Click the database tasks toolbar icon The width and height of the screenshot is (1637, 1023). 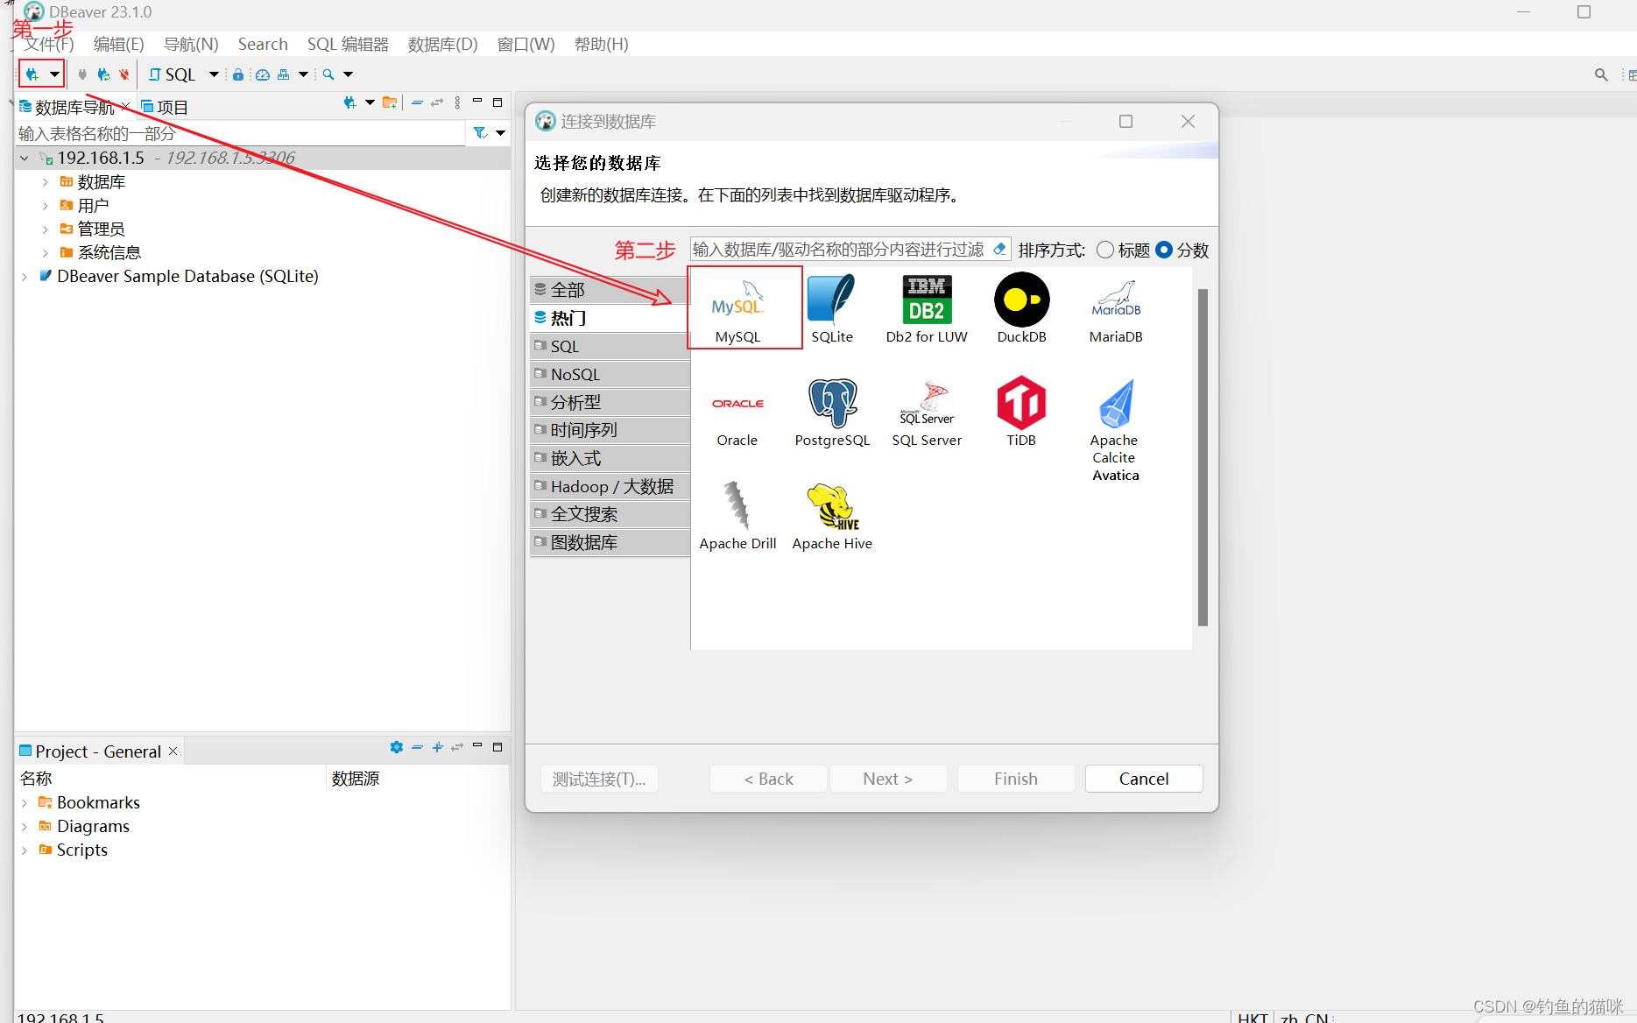[283, 74]
